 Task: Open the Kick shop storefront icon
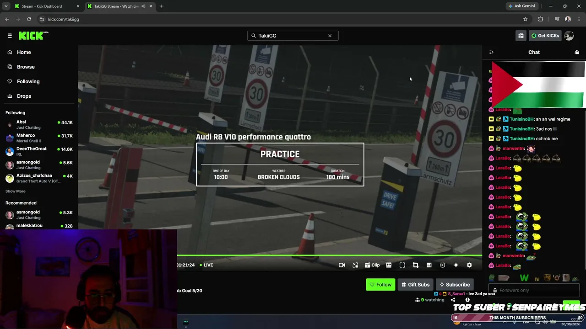click(521, 36)
